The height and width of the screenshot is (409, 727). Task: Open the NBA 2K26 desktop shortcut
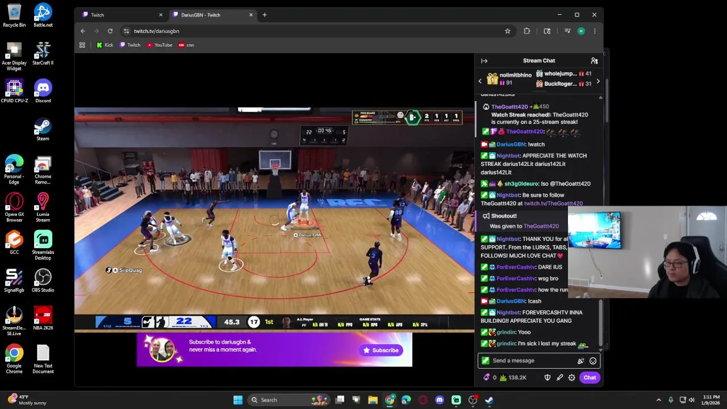[x=43, y=319]
